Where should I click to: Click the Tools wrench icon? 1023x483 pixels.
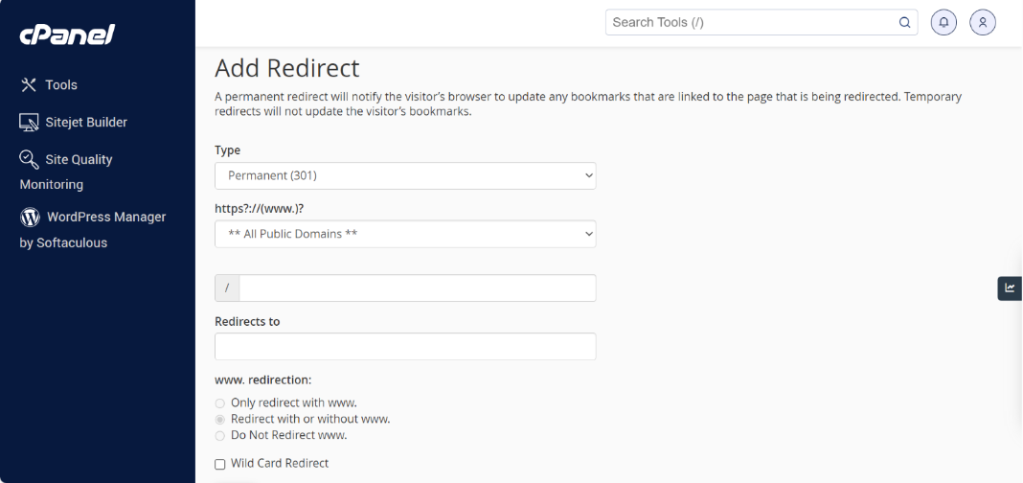[x=29, y=85]
